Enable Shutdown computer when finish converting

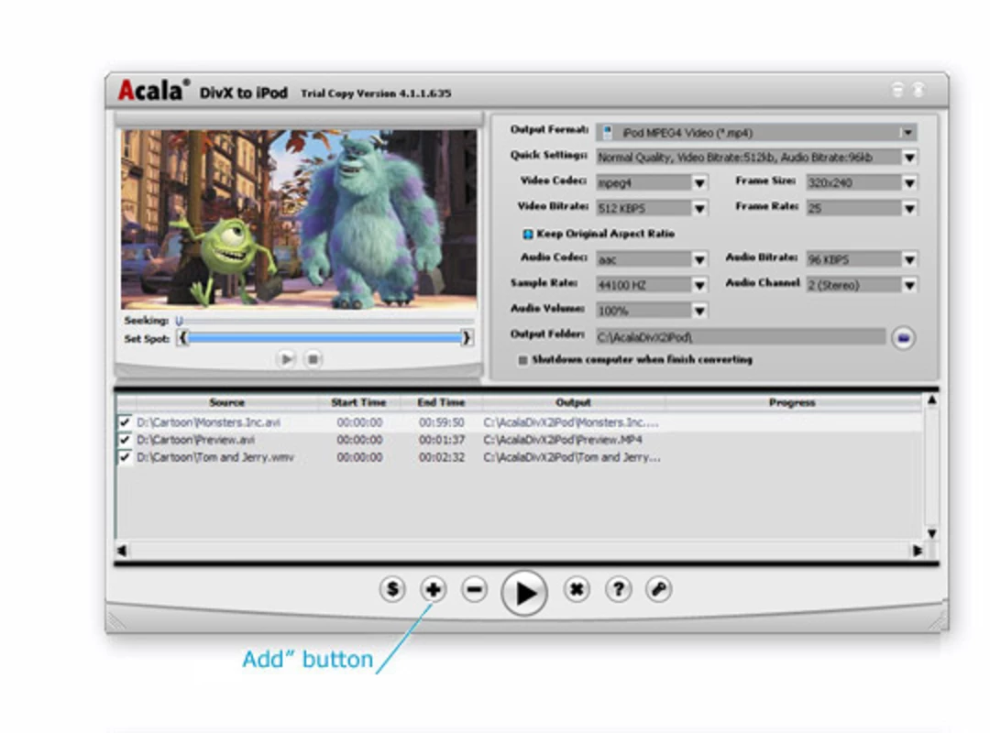(522, 360)
